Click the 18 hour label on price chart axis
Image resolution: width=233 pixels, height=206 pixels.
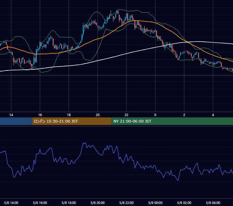[x=69, y=115]
